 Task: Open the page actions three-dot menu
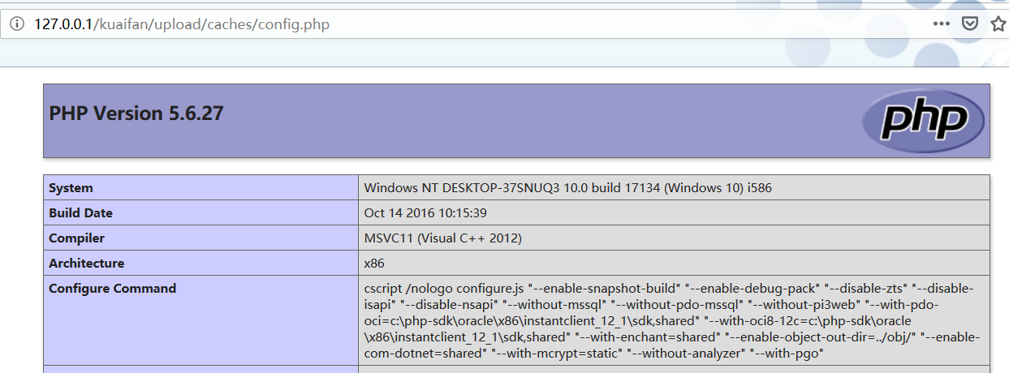[941, 24]
